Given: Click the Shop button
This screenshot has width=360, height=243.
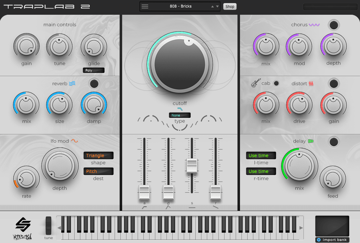Looking at the screenshot, I should [x=230, y=6].
